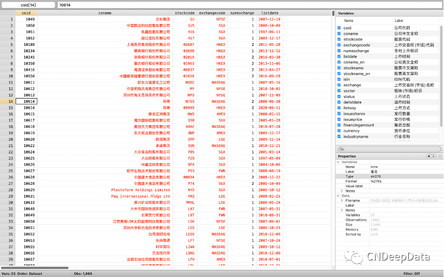Screen dimensions: 444x277
Task: Select the sector variable name
Action: (349, 91)
